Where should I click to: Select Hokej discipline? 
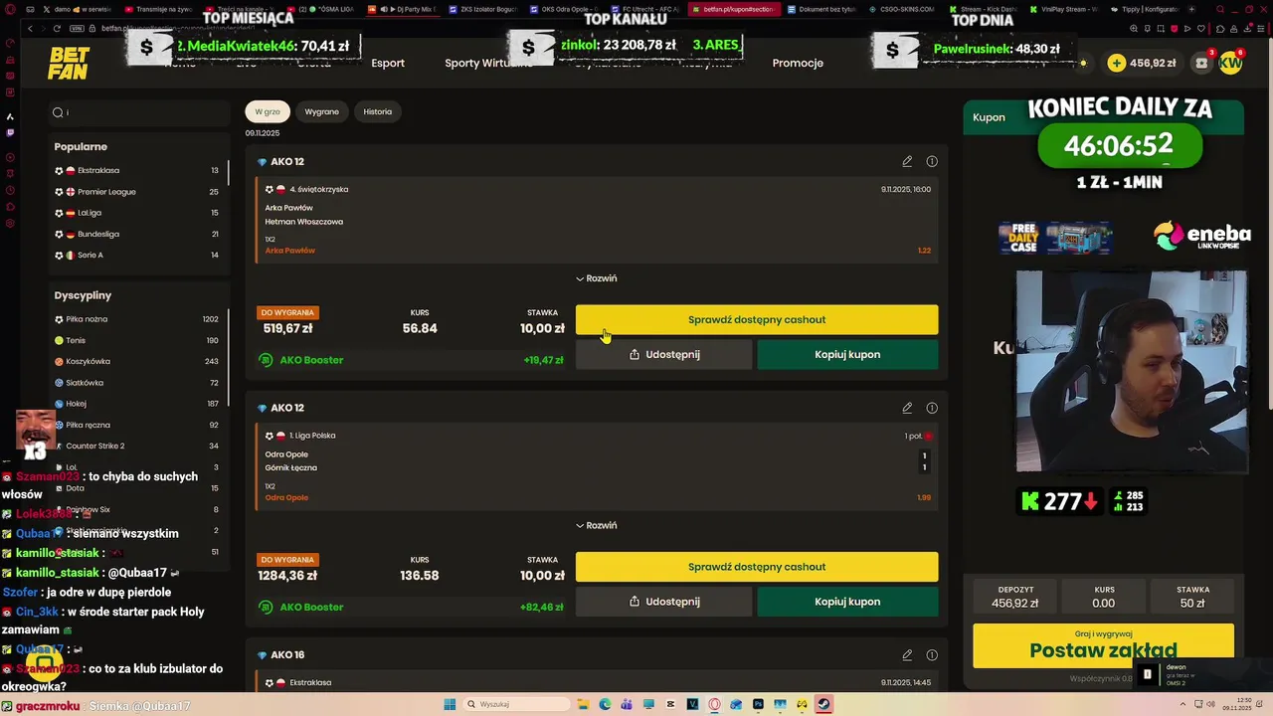(136, 404)
